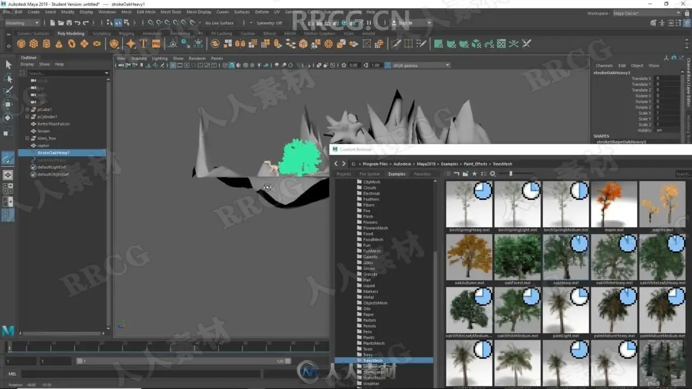Select the arrow Select tool in toolbox
The image size is (692, 389).
click(x=8, y=64)
